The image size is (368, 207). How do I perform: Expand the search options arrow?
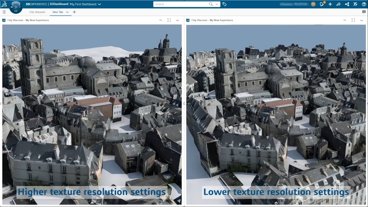(x=217, y=4)
